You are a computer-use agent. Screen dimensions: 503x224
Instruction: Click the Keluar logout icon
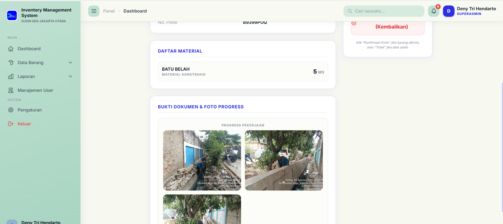click(11, 124)
